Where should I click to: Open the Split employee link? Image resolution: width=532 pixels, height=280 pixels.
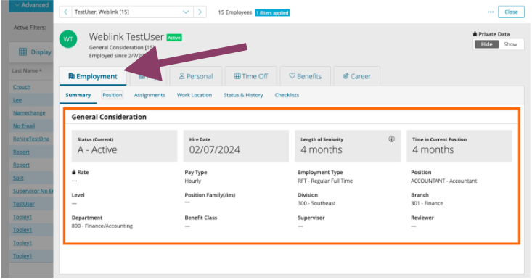pos(18,178)
